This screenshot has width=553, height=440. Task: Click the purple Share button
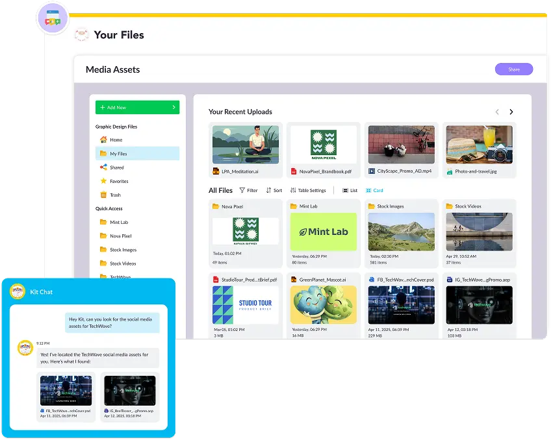point(514,69)
